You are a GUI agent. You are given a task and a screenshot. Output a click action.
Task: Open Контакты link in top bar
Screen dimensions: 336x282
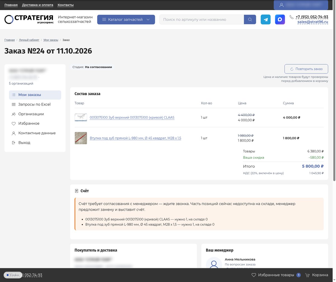66,5
